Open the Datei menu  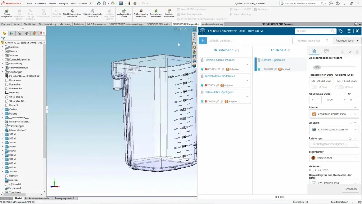(x=29, y=4)
